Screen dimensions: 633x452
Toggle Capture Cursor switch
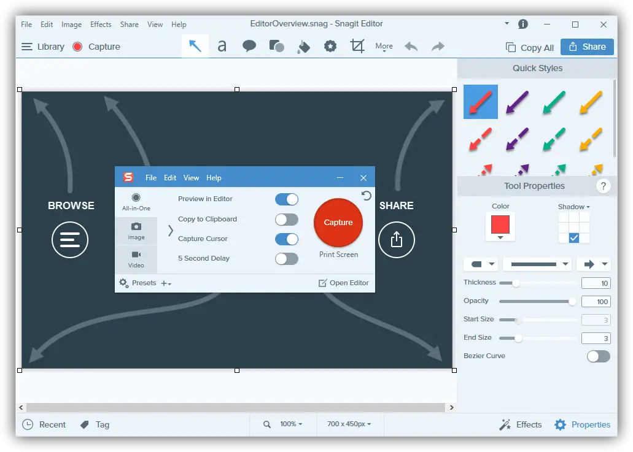pos(287,239)
